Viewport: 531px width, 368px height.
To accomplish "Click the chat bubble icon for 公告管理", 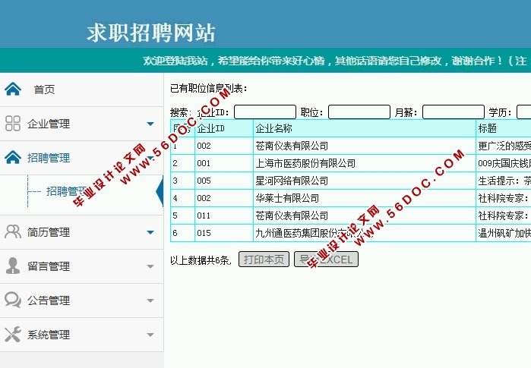I will pyautogui.click(x=13, y=300).
